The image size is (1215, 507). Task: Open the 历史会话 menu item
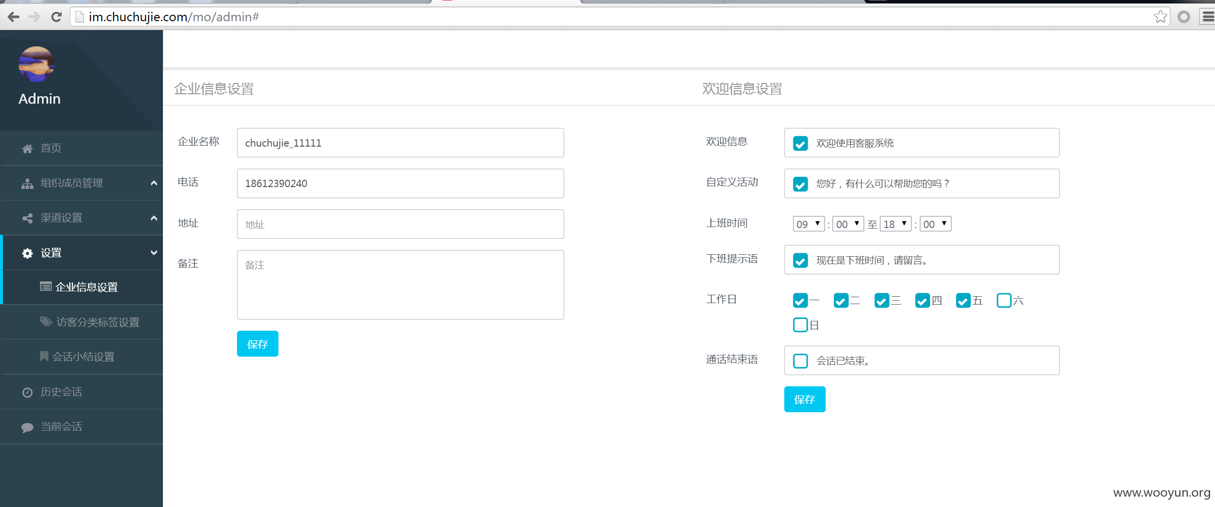pyautogui.click(x=81, y=391)
